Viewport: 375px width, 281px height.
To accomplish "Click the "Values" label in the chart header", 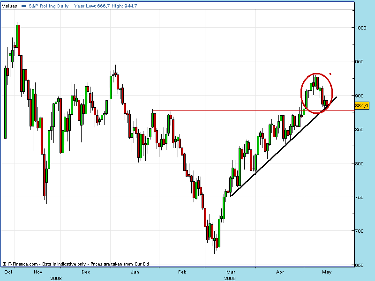I will [x=9, y=6].
